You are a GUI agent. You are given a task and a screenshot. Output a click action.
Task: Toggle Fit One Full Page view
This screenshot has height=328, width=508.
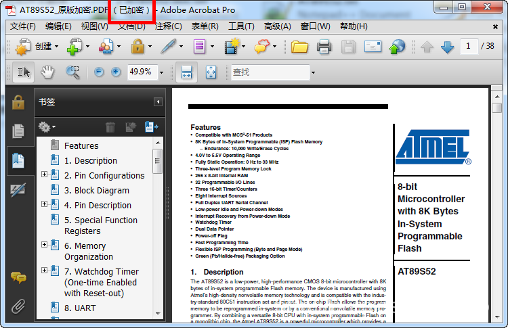coord(211,72)
